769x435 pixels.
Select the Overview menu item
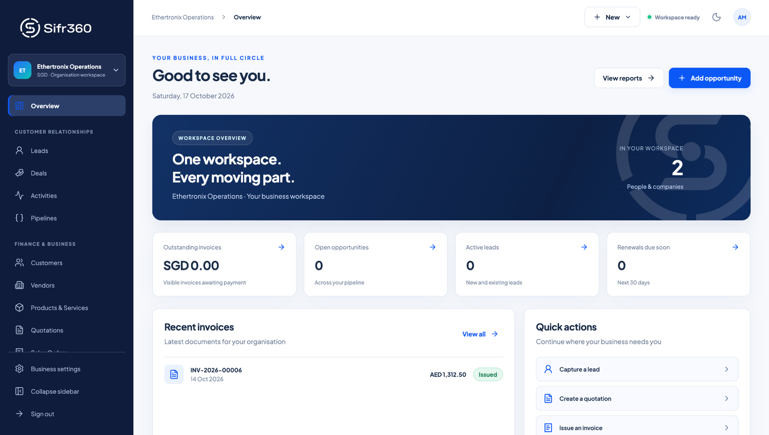tap(67, 106)
